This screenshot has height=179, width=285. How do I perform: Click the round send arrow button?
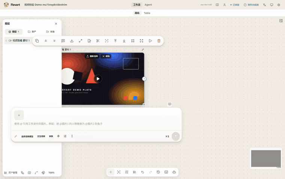click(176, 136)
